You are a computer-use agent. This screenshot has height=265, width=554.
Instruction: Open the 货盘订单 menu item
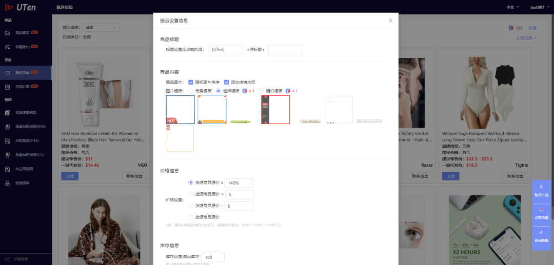click(x=26, y=87)
